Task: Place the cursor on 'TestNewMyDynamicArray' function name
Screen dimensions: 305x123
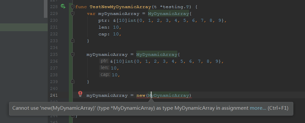Action: 120,7
